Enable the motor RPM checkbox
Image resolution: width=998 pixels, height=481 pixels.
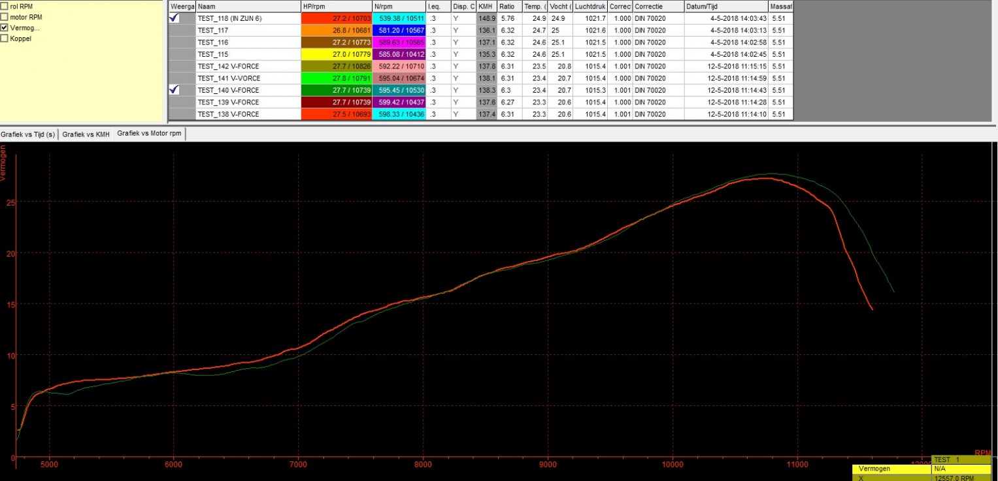click(x=5, y=17)
